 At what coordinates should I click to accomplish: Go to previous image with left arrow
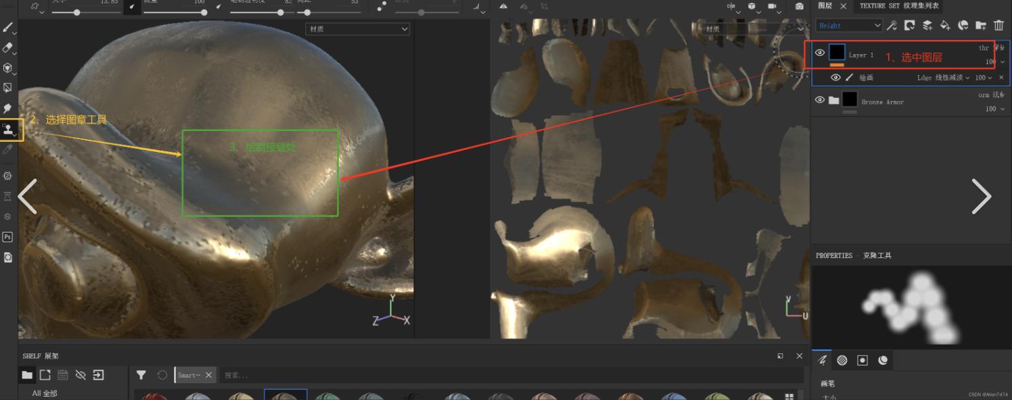(28, 197)
